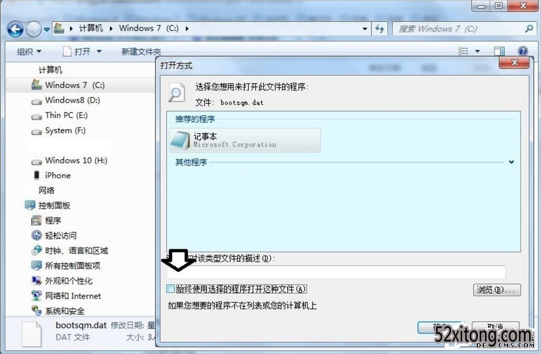541x354 pixels.
Task: Expand the 其他程序 section chevron
Action: pos(511,162)
